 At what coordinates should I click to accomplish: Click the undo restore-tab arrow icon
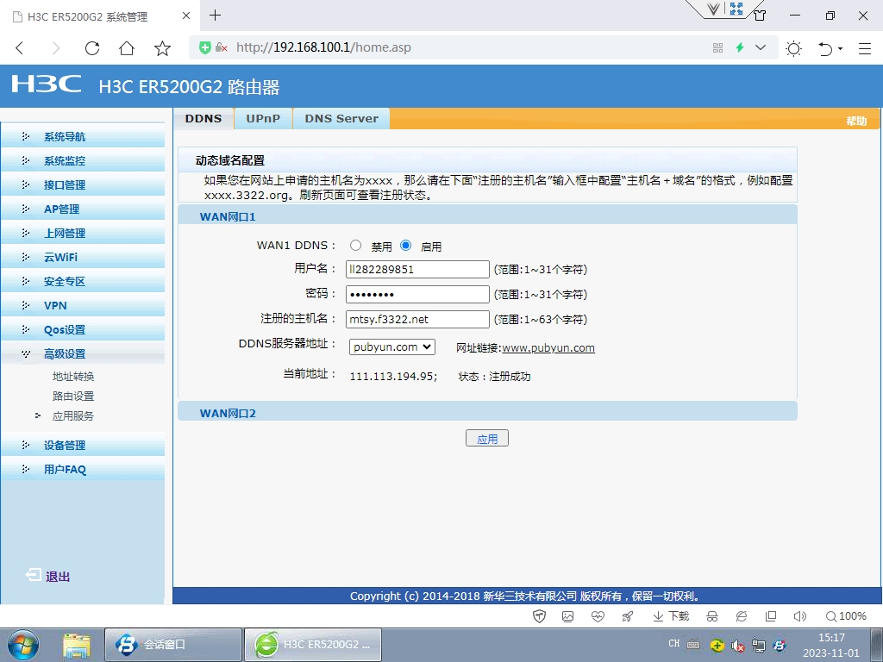(825, 49)
